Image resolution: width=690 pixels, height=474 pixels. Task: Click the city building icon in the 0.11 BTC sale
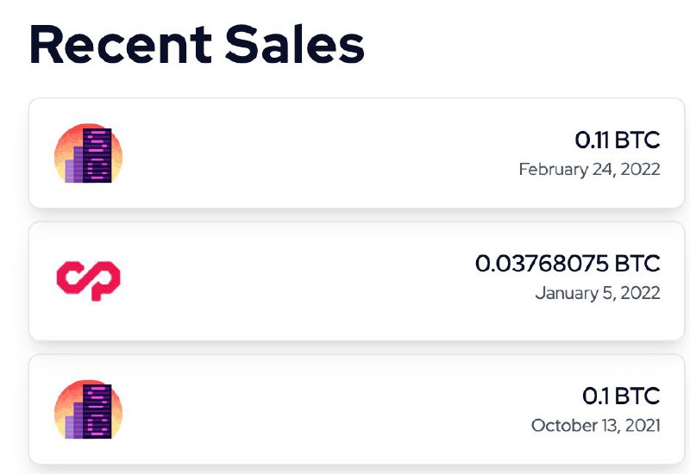[88, 153]
